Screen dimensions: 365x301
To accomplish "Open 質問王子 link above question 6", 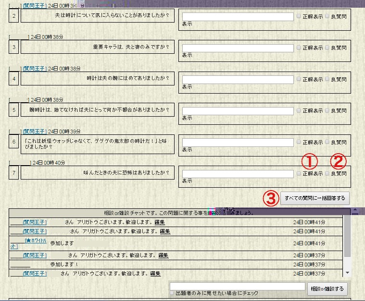I will (34, 131).
